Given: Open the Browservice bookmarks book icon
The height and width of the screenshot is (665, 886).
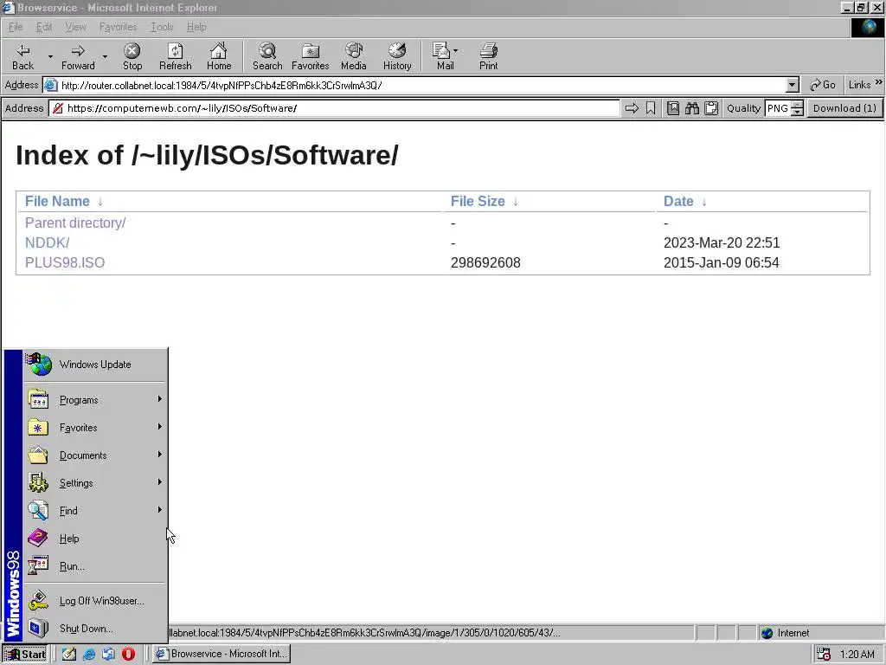Looking at the screenshot, I should click(673, 108).
